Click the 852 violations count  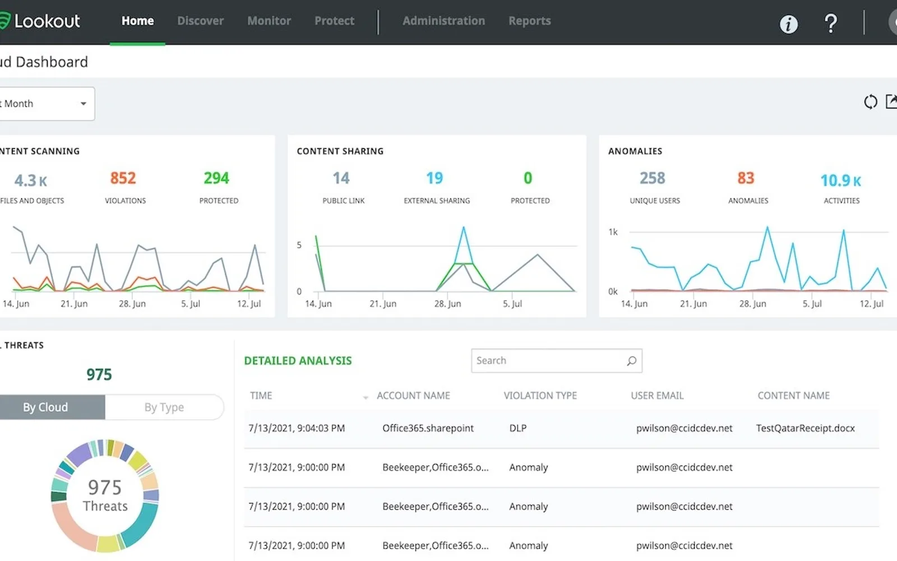pos(123,178)
